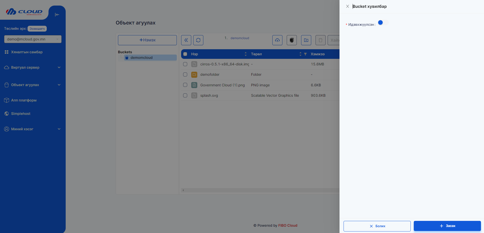Click the double-chevron collapse panel icon

[186, 40]
